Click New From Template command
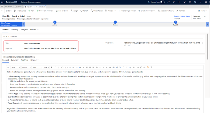Viewport: 210px width, 113px height. pos(45,11)
